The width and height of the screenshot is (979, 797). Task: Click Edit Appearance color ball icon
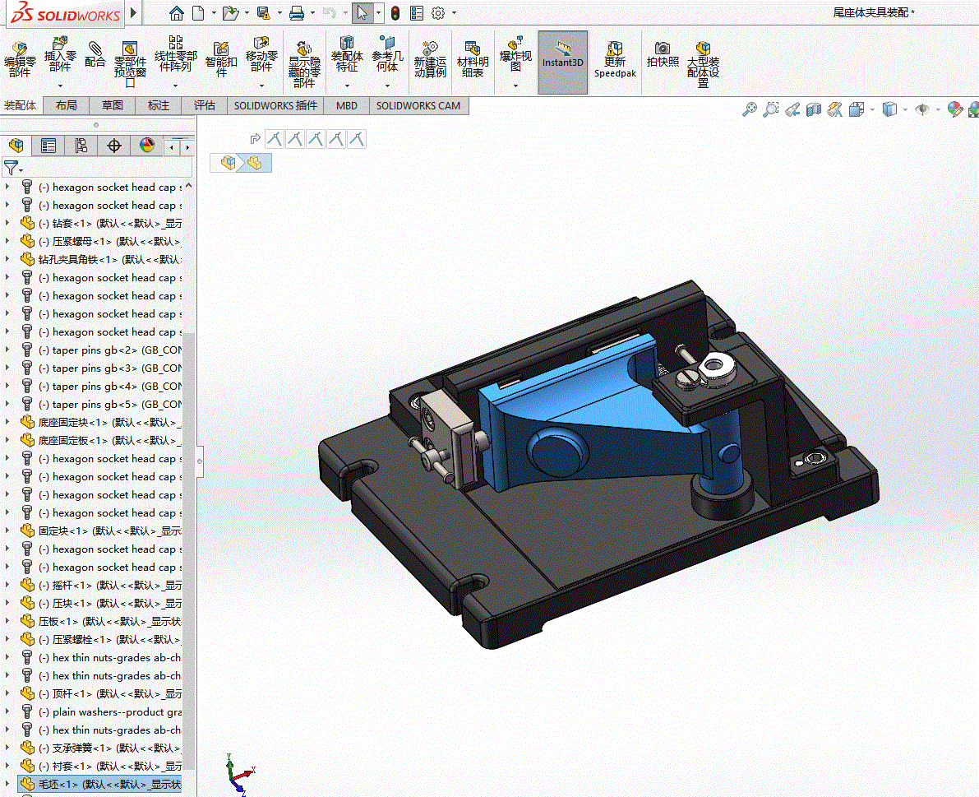tap(954, 110)
